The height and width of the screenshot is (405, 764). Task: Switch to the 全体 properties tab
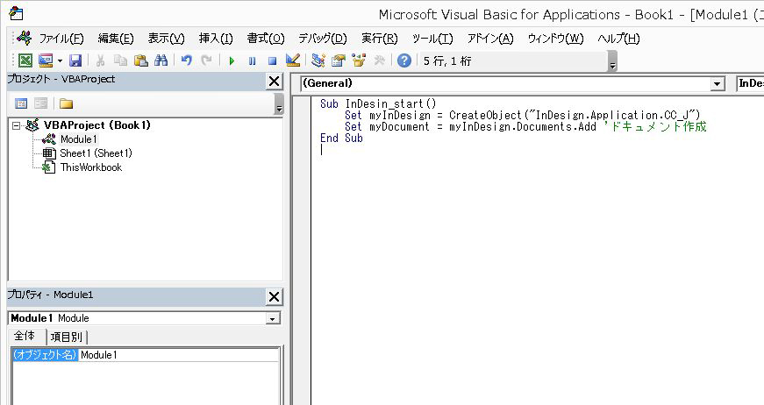(x=25, y=336)
